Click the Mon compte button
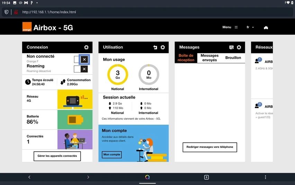 coord(112,154)
